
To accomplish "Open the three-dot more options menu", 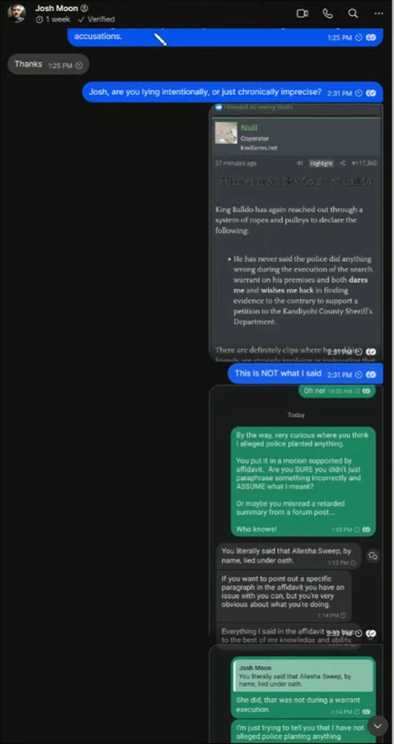I will click(x=379, y=14).
